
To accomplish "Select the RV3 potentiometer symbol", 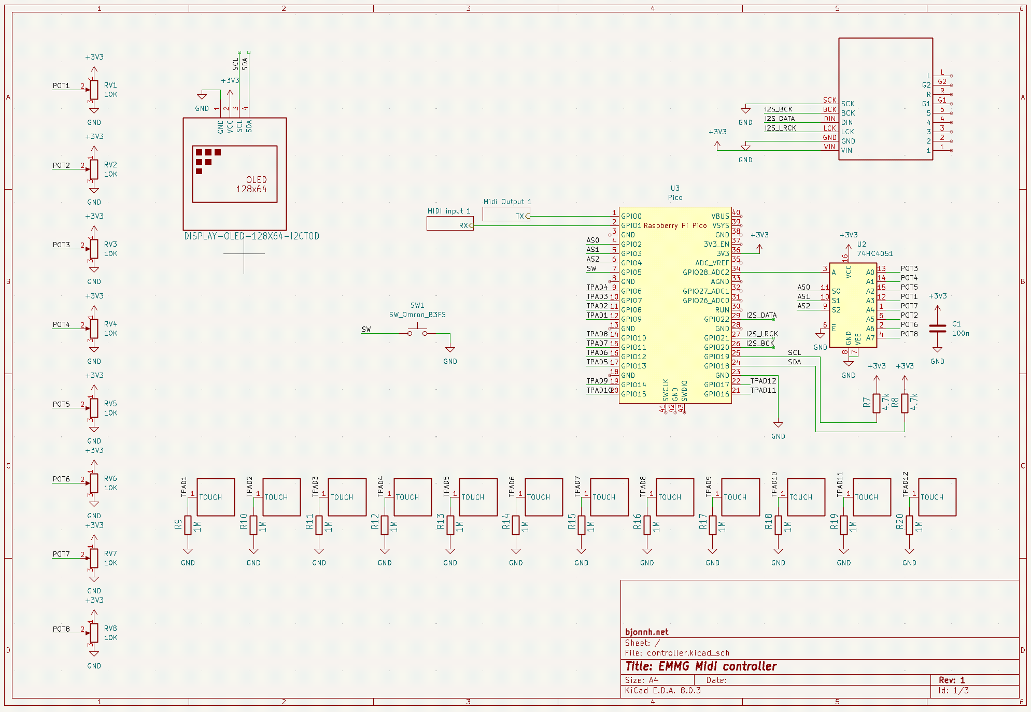I will click(x=94, y=249).
